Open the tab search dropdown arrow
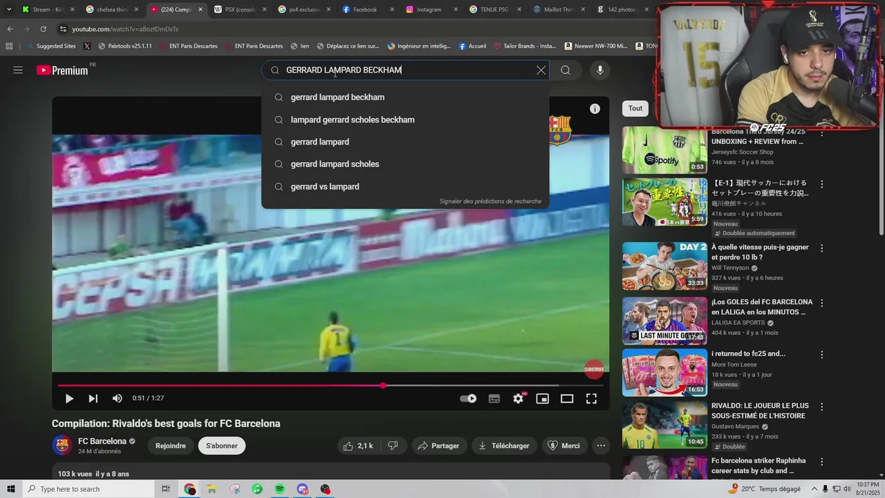 click(x=8, y=10)
